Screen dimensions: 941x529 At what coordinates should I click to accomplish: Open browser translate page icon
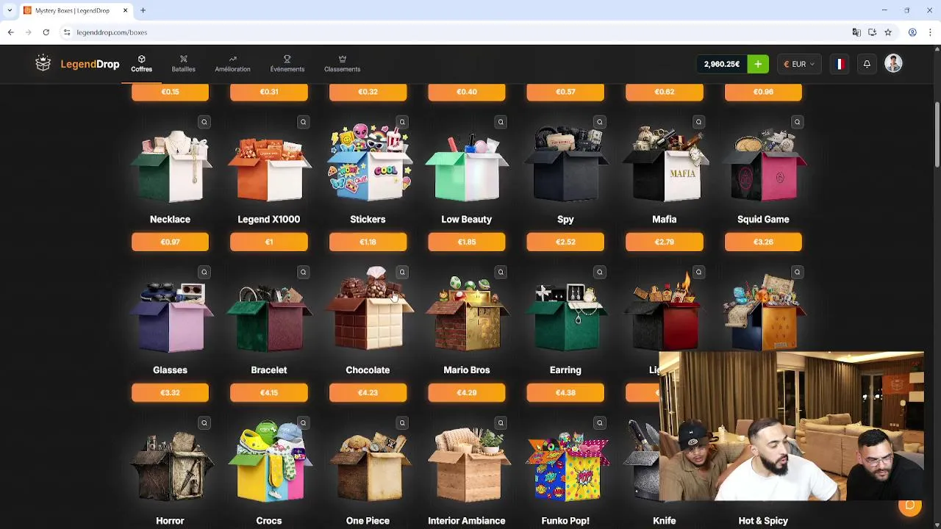pos(856,32)
